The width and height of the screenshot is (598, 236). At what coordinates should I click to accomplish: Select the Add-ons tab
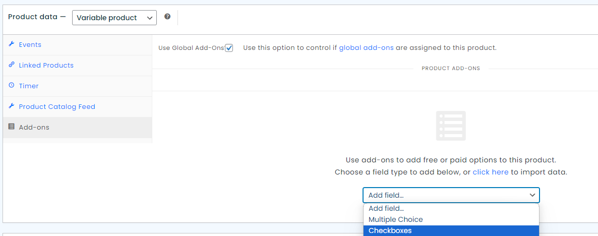pos(34,127)
